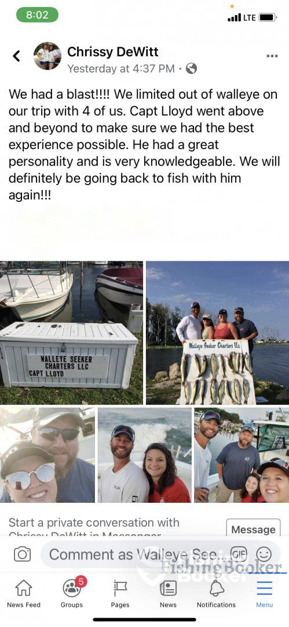Open selfie photo with mirrored sunglasses
This screenshot has width=289, height=627.
[x=47, y=455]
